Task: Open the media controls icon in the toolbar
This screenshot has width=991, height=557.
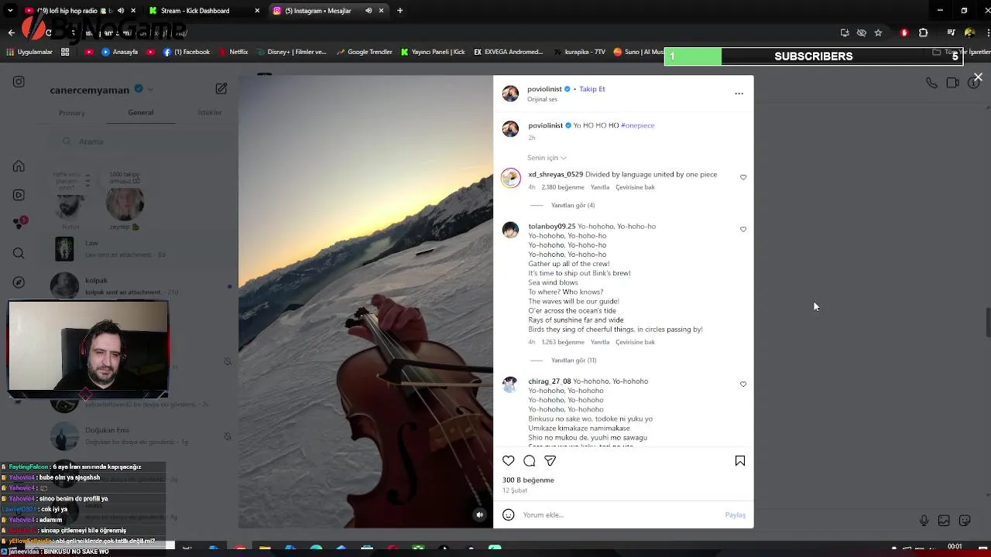Action: coord(952,32)
